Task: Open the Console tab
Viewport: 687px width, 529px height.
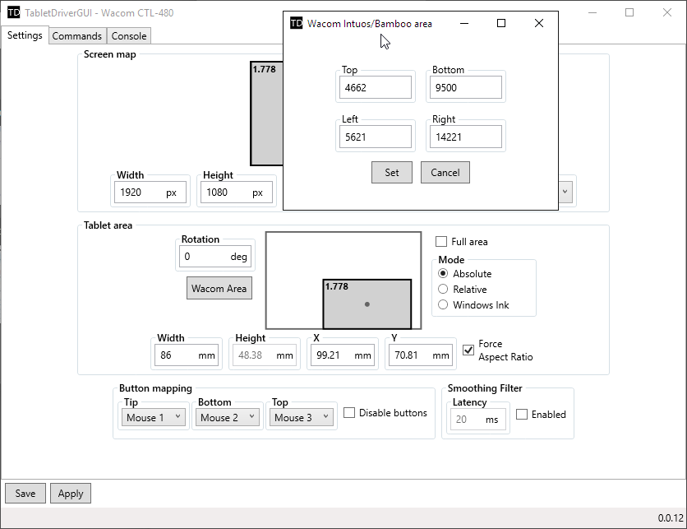Action: coord(129,36)
